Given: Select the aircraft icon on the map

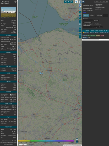Looking at the screenshot, I should [41, 73].
